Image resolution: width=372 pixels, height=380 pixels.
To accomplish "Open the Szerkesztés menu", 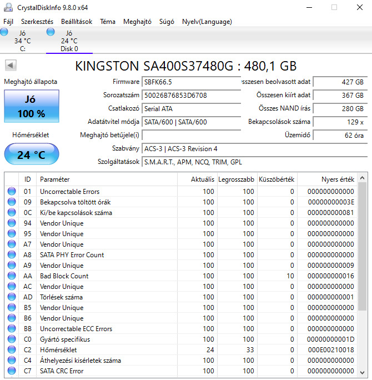I will (x=37, y=22).
